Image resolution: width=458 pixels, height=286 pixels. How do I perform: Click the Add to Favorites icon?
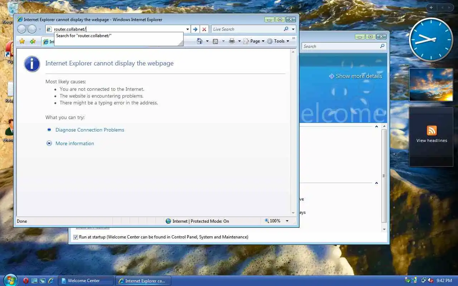pos(33,41)
